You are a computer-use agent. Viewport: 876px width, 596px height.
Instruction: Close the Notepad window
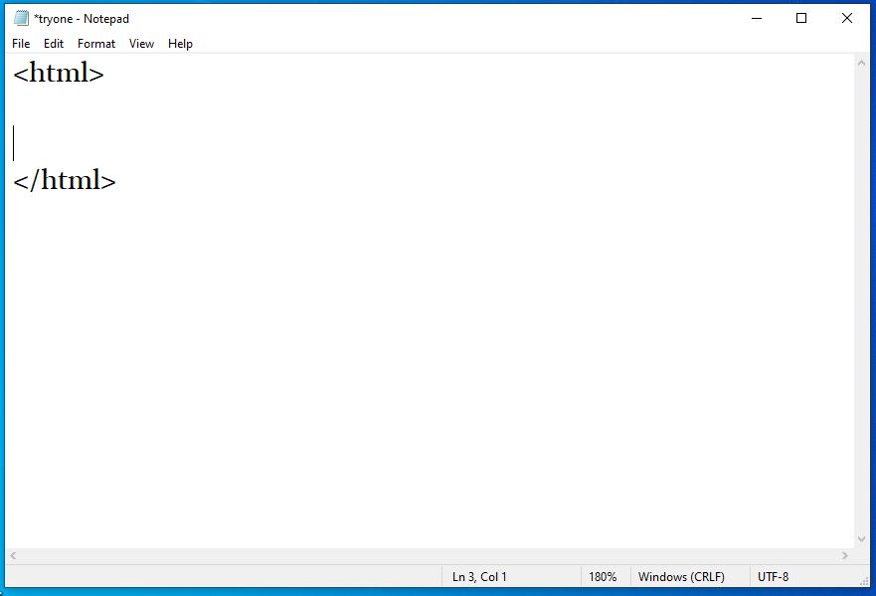847,19
